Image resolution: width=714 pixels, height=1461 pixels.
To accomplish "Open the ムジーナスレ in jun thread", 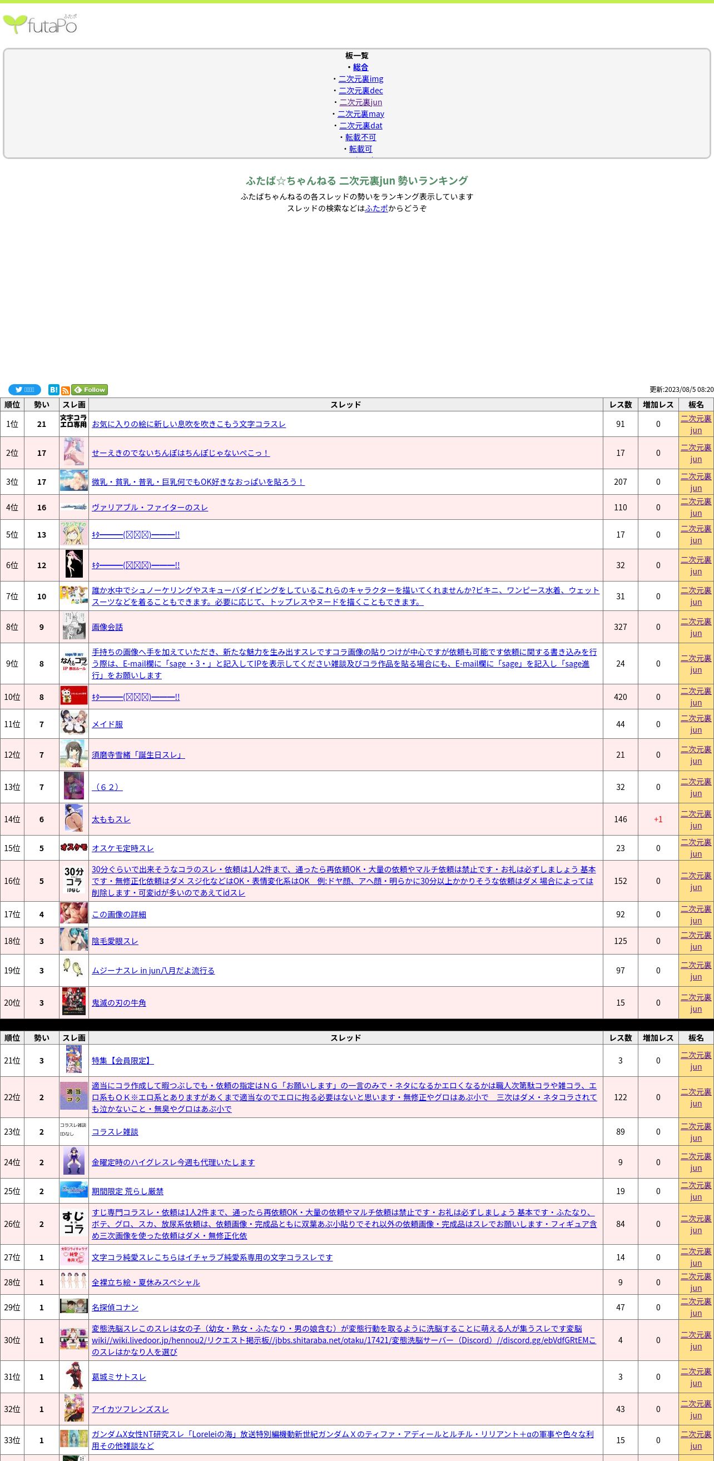I will pyautogui.click(x=153, y=970).
